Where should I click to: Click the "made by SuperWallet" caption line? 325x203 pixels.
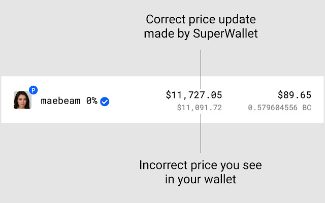coord(201,34)
